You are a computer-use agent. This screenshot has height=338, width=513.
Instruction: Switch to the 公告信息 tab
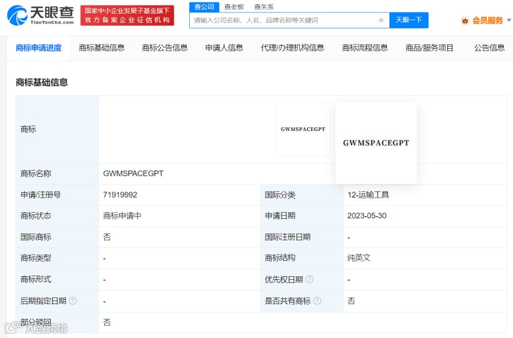pos(490,48)
